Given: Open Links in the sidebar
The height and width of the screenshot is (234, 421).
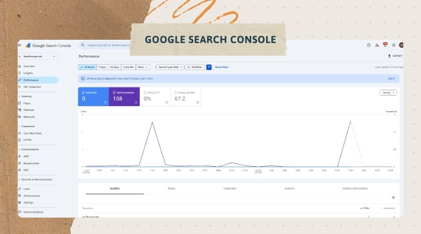Looking at the screenshot, I should pyautogui.click(x=26, y=189).
